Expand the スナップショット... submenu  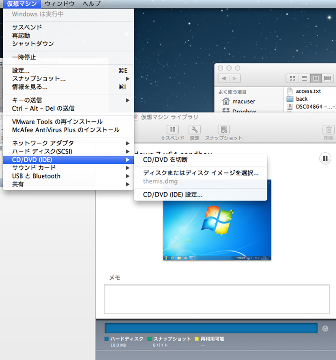(68, 79)
